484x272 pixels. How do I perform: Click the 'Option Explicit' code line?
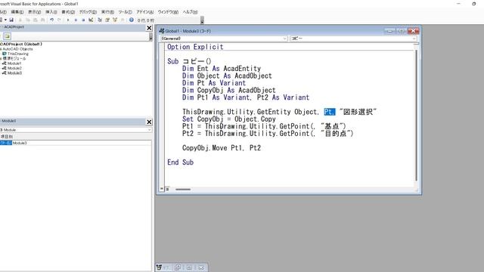pos(195,47)
